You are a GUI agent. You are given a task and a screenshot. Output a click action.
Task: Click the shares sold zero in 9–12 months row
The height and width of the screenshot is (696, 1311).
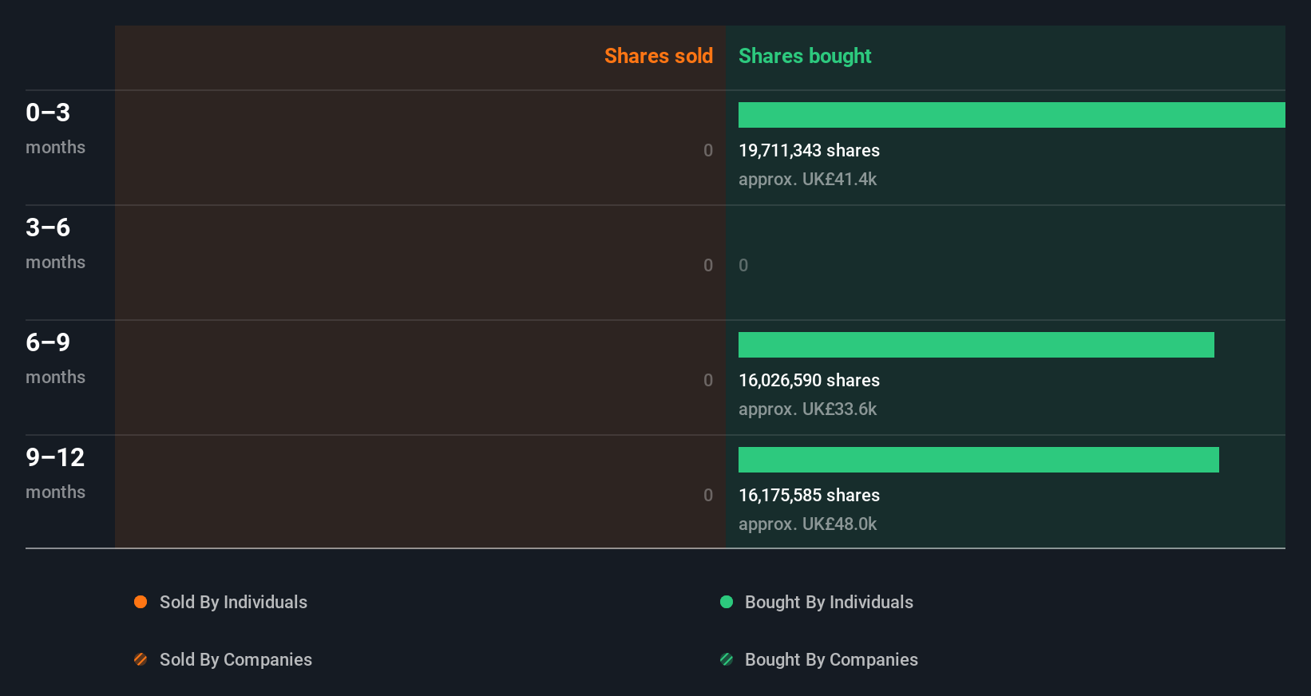(708, 496)
